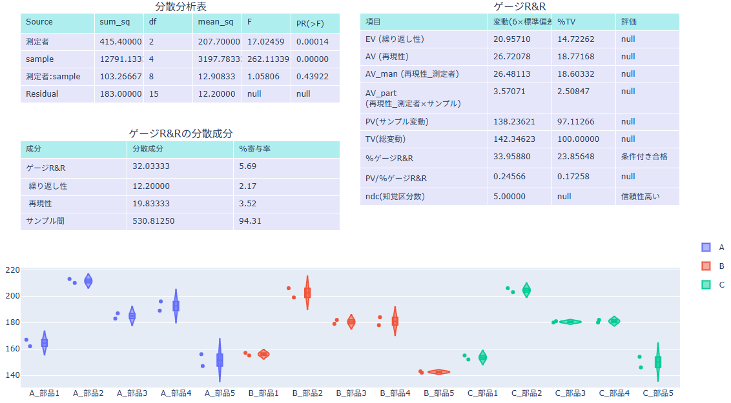This screenshot has height=403, width=731.
Task: Click the A_部品1 x-axis label
Action: coord(45,393)
